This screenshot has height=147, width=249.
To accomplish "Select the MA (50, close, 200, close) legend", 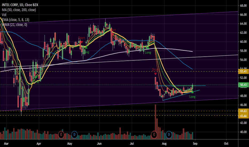I will point(19,10).
